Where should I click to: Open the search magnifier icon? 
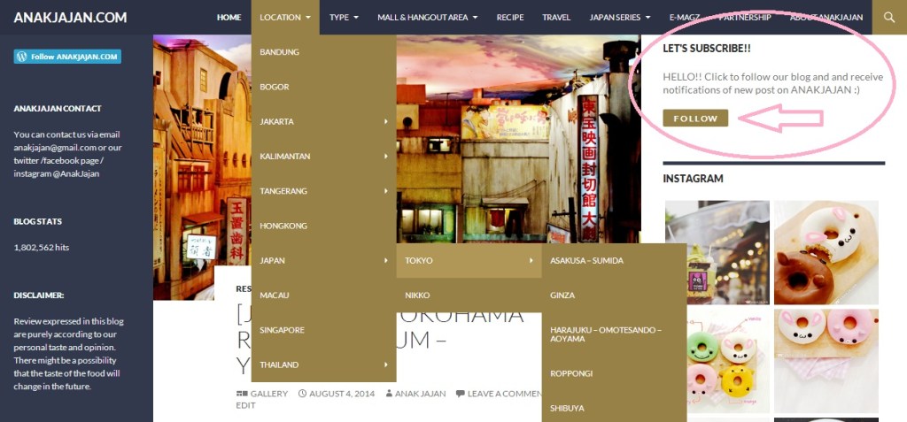(x=888, y=17)
